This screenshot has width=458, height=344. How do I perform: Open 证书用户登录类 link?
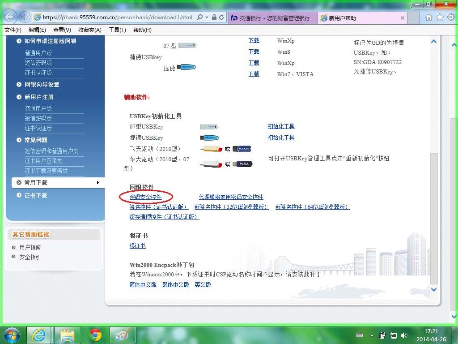pyautogui.click(x=43, y=161)
